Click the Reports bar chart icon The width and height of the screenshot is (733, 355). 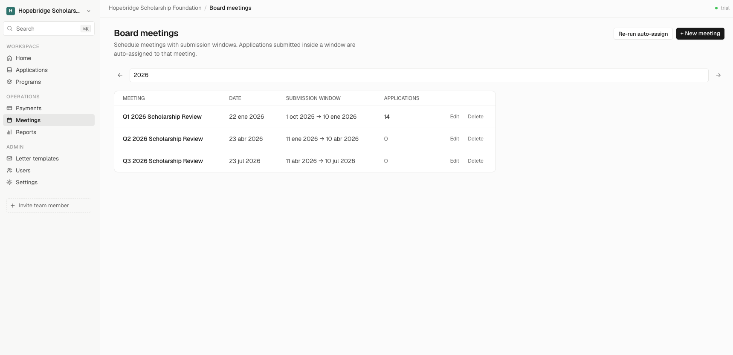pyautogui.click(x=9, y=132)
